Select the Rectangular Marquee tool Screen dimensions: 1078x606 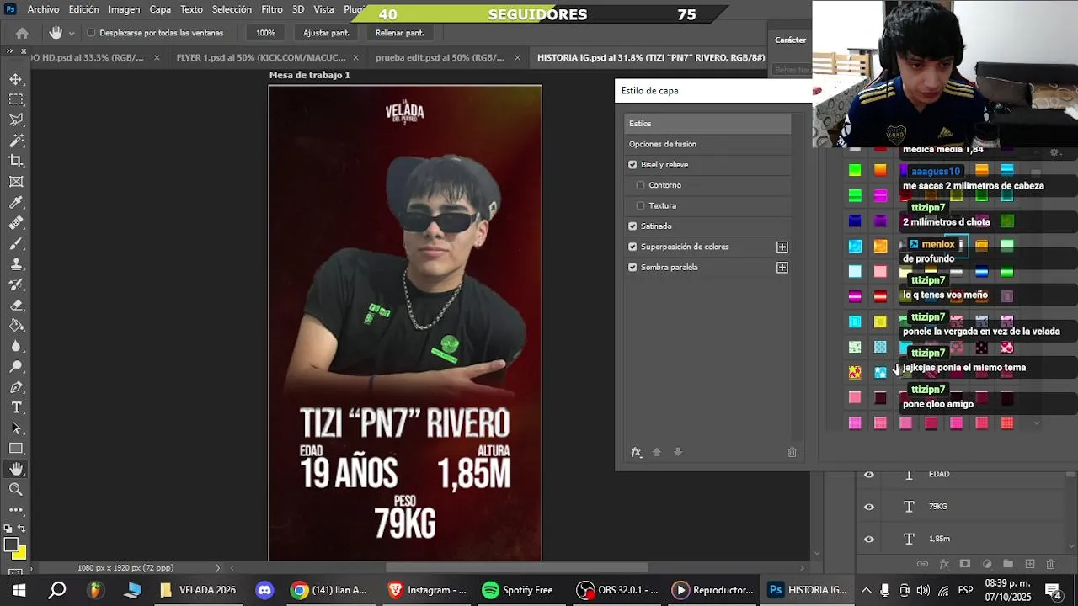[x=16, y=99]
